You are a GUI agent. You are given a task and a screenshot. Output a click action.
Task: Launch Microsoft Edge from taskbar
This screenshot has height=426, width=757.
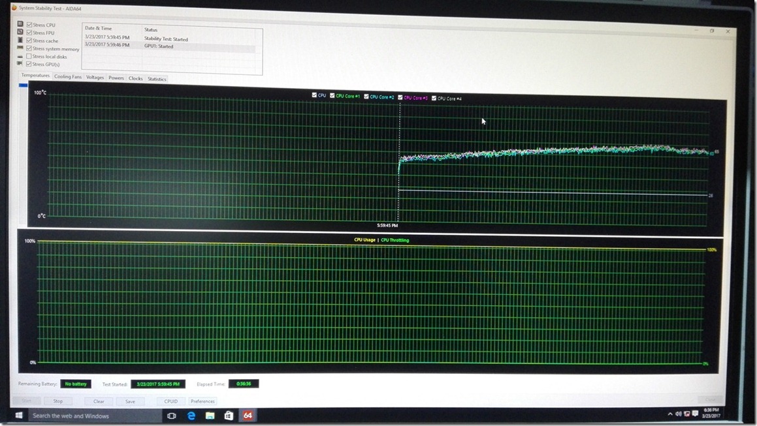191,416
